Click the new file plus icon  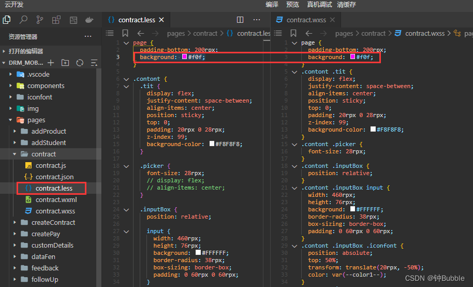click(51, 63)
